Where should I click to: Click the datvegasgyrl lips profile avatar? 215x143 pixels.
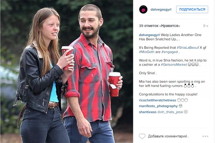[143, 9]
